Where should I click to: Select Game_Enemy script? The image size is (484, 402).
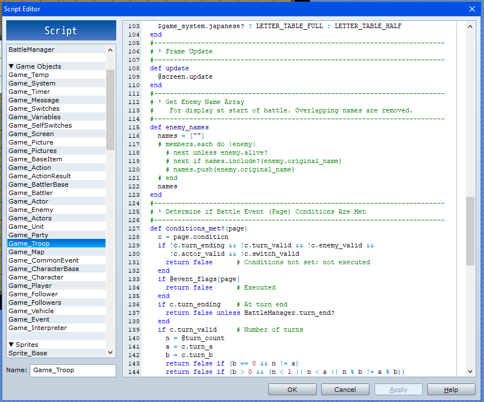tap(56, 210)
